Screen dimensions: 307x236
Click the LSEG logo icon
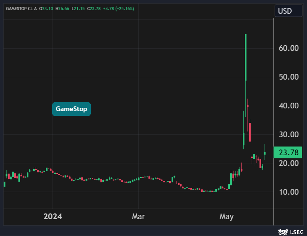point(282,232)
